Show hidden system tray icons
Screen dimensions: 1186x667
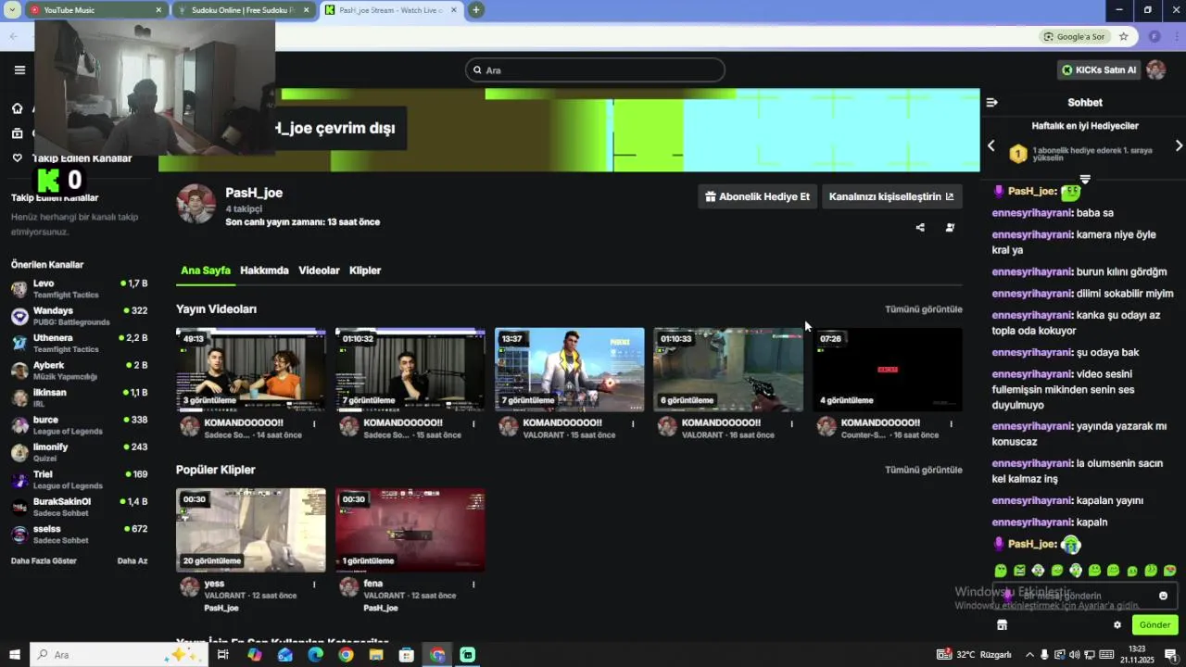pos(1028,655)
